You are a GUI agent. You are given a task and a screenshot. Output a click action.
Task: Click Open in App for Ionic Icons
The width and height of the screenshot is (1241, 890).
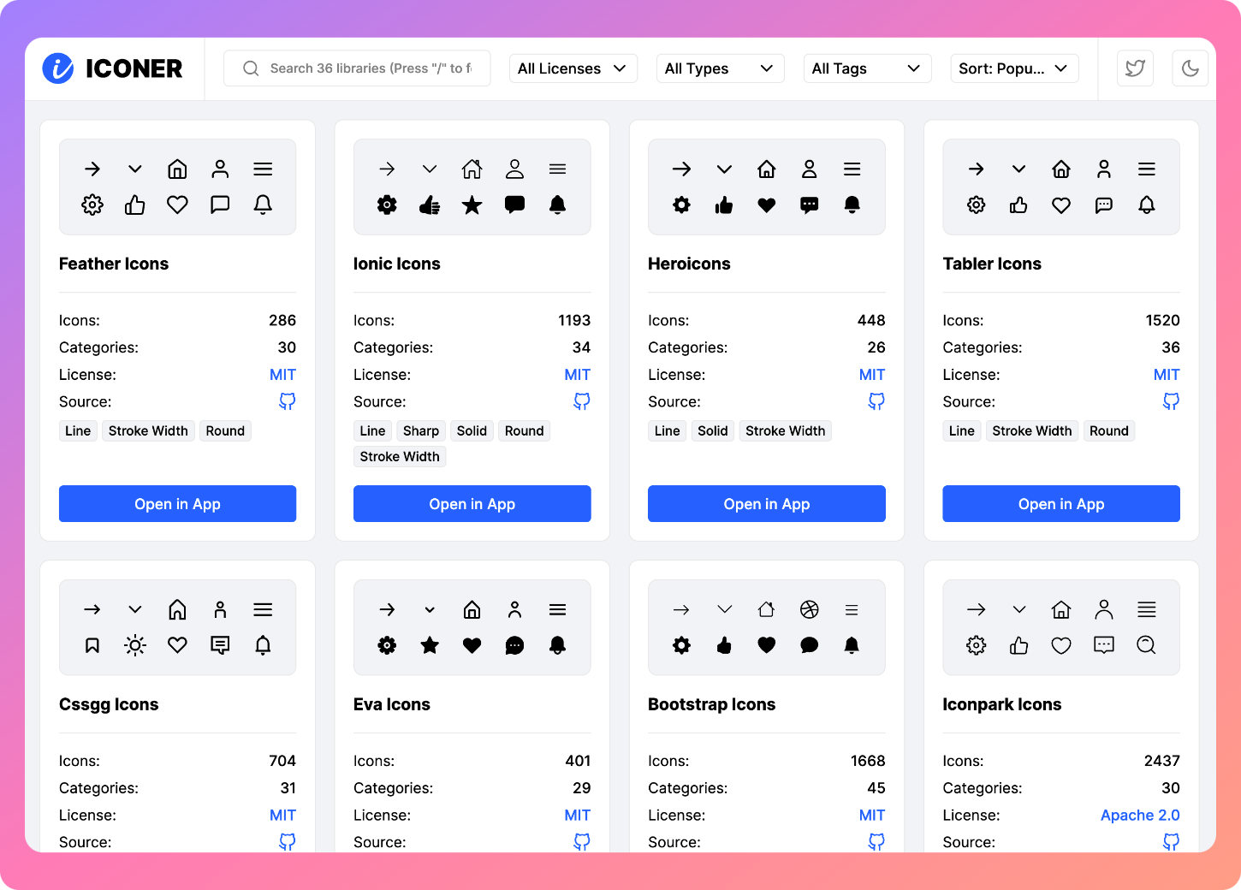[x=472, y=504]
